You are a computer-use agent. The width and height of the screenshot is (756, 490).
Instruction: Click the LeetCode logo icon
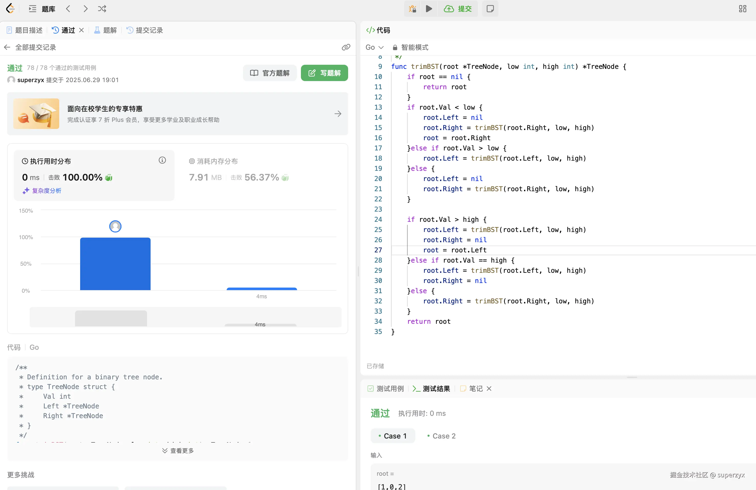(x=10, y=9)
